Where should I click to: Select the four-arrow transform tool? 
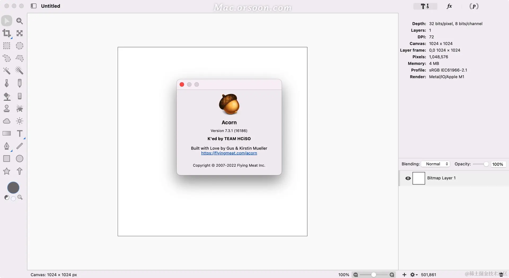pyautogui.click(x=20, y=33)
